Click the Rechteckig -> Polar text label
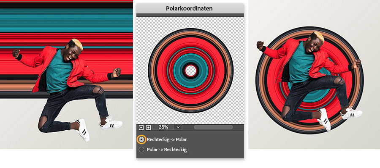The width and height of the screenshot is (380, 168). point(167,139)
